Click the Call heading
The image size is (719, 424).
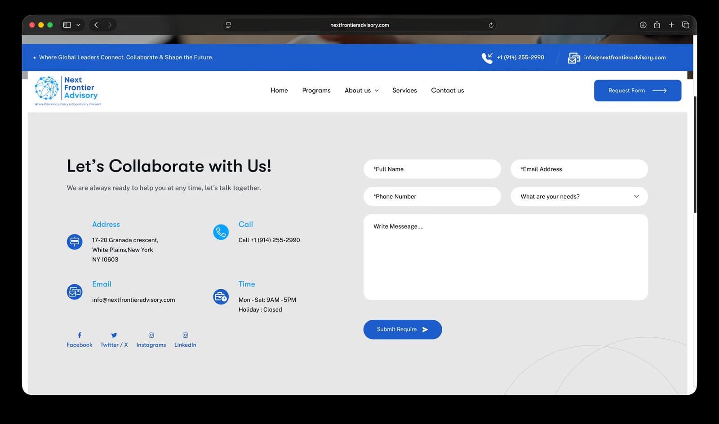point(245,224)
